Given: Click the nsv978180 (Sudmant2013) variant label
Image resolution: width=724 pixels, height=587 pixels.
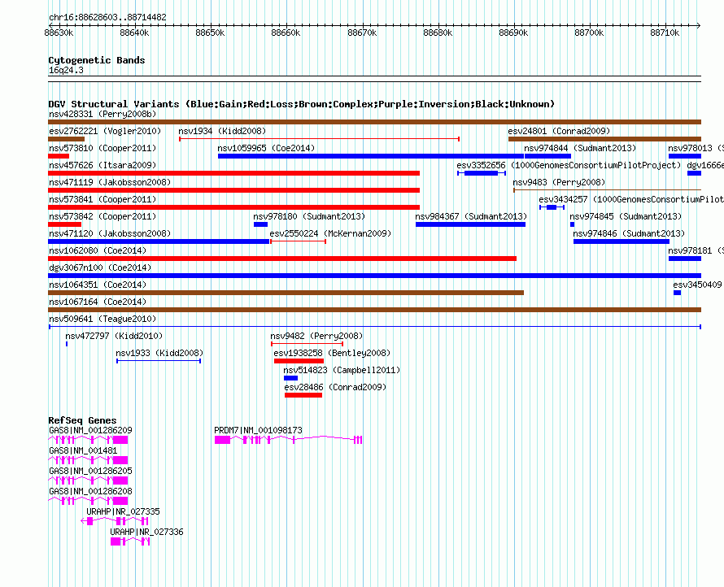Looking at the screenshot, I should click(x=309, y=216).
